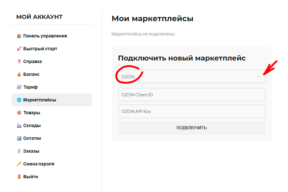Click the box icon beside Товары

tap(19, 113)
